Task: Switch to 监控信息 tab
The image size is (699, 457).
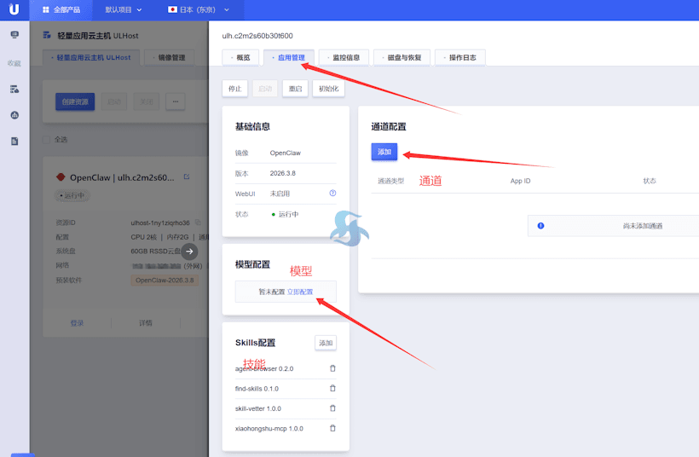Action: tap(344, 57)
